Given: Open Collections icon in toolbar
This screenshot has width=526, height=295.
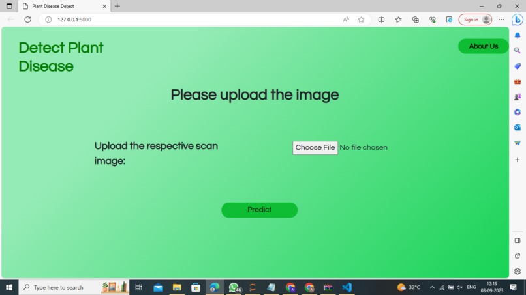Looking at the screenshot, I should [x=415, y=20].
